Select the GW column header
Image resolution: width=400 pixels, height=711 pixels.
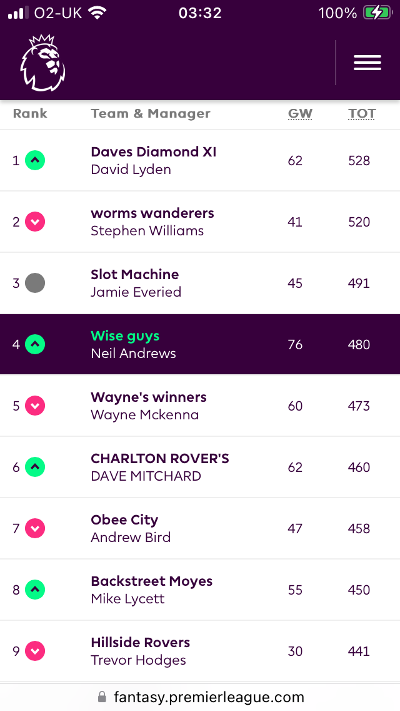pos(300,113)
